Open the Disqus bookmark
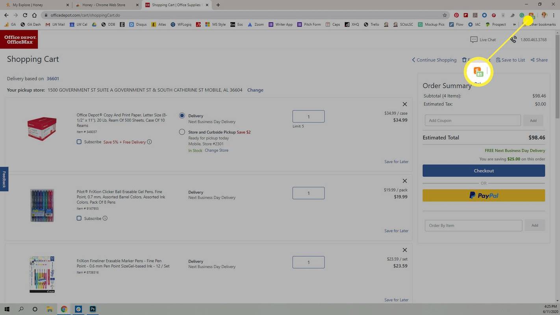 coord(138,24)
